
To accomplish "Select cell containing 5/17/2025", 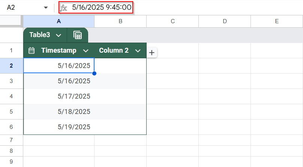I will point(59,96).
